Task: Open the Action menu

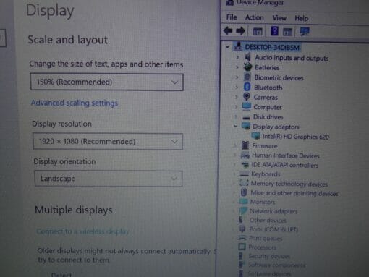Action: coord(255,17)
